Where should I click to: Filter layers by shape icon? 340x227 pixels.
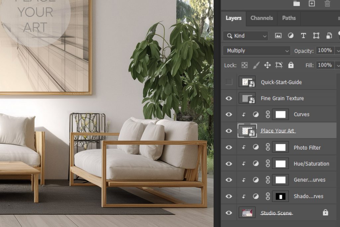316,36
